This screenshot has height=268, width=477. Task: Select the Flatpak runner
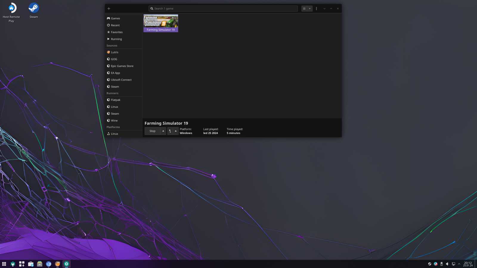pyautogui.click(x=123, y=100)
